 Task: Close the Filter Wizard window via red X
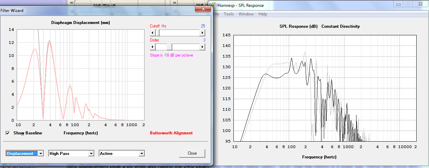click(x=202, y=8)
